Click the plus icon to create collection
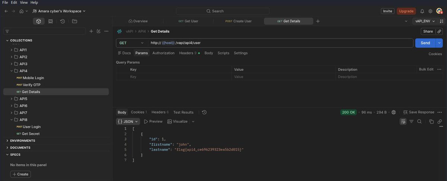 [x=91, y=32]
